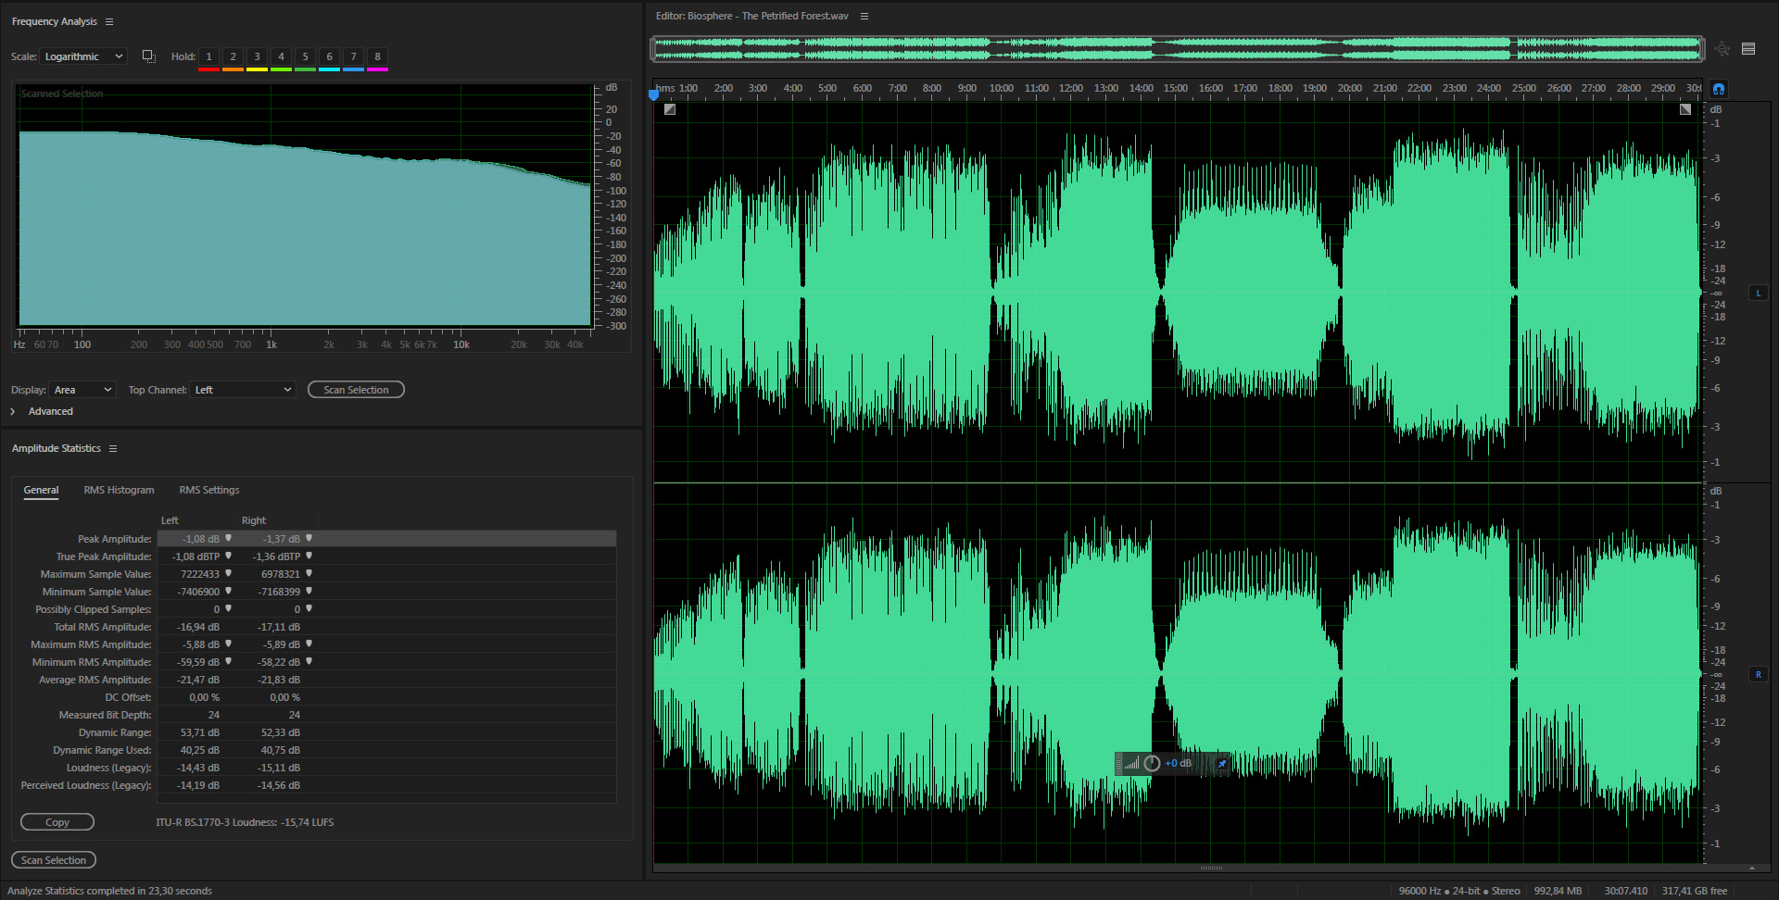1779x900 pixels.
Task: Select the Amplitude Statistics panel title
Action: click(56, 448)
